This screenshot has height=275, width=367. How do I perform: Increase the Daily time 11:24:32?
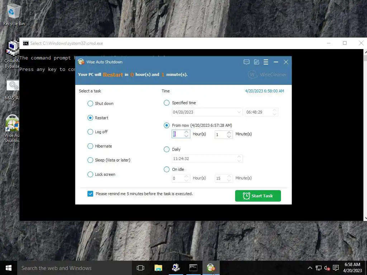tap(239, 157)
